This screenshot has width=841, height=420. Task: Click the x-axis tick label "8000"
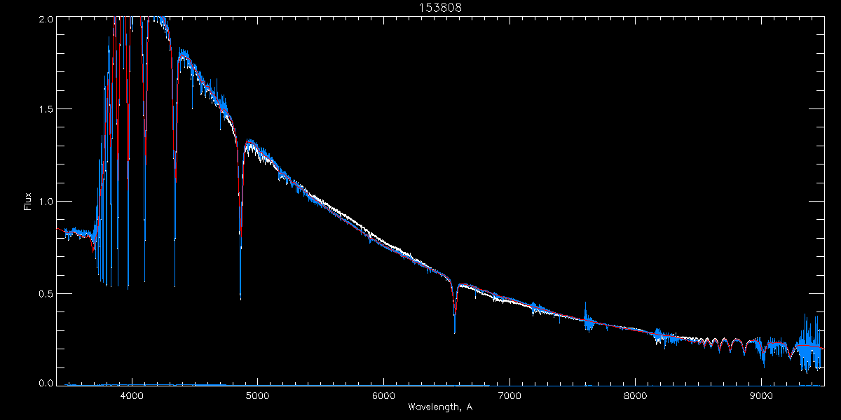point(636,396)
